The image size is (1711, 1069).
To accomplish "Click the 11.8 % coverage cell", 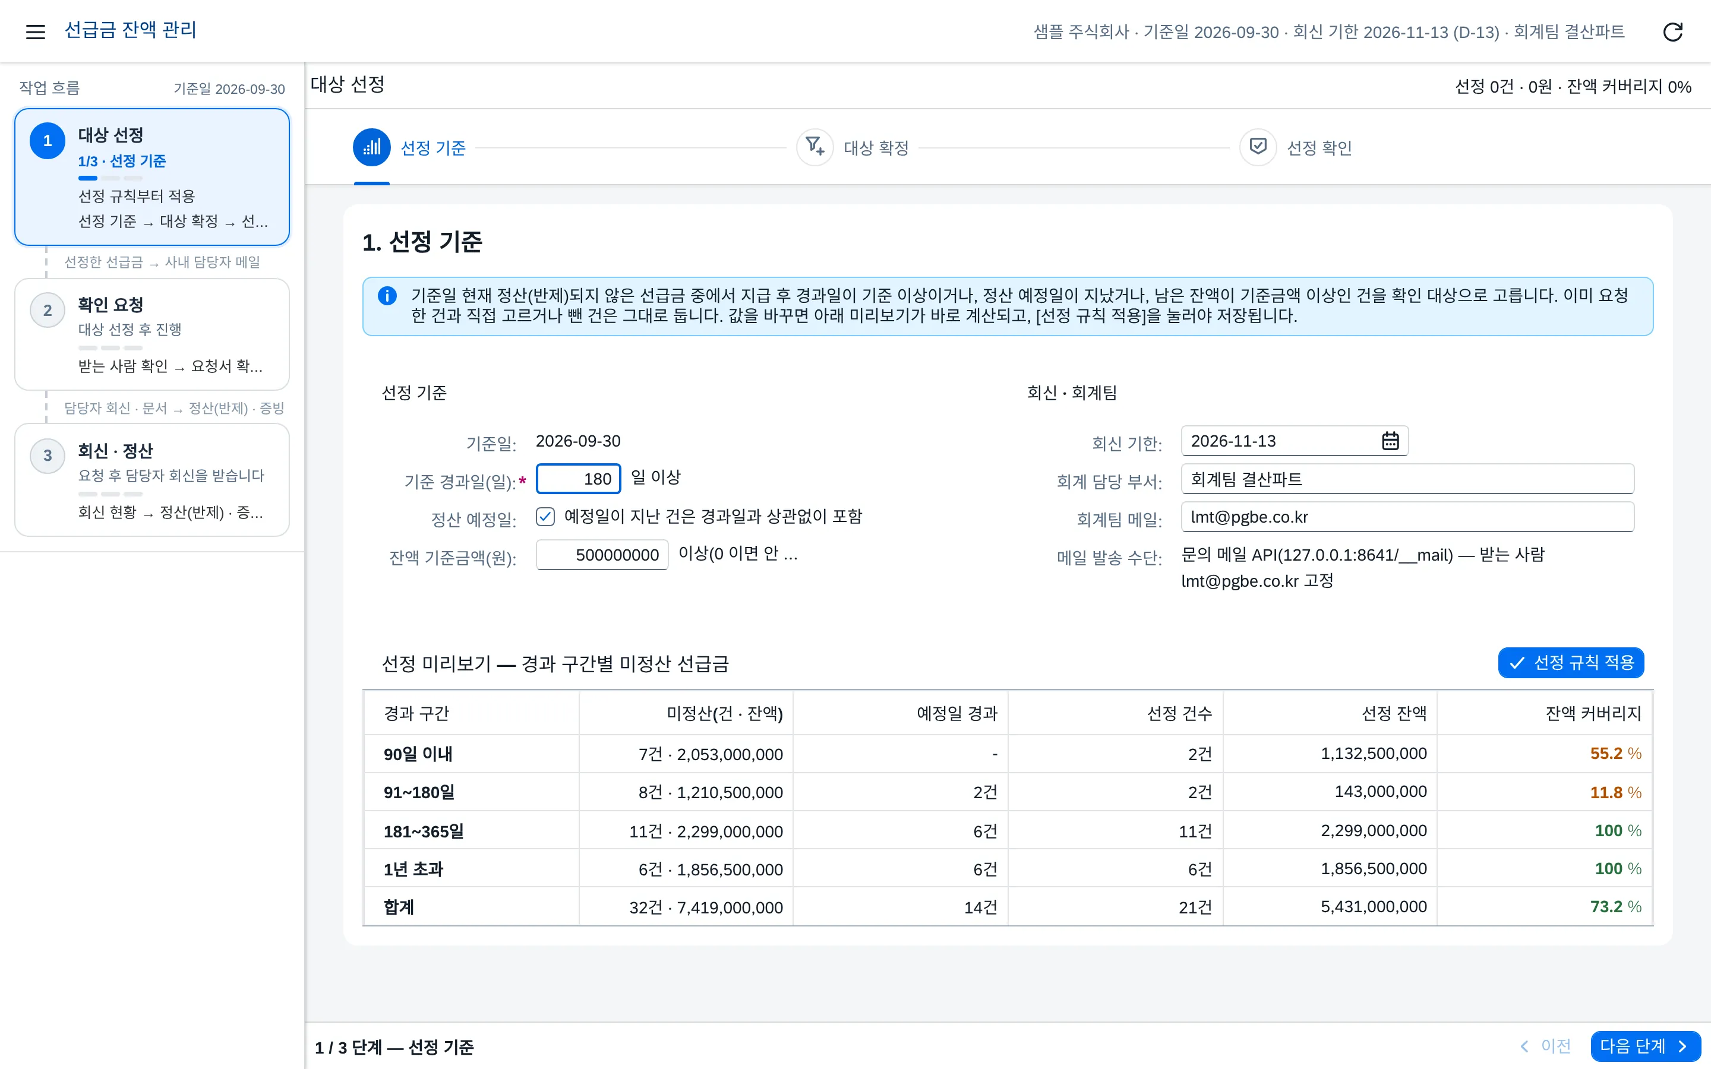I will [1544, 792].
